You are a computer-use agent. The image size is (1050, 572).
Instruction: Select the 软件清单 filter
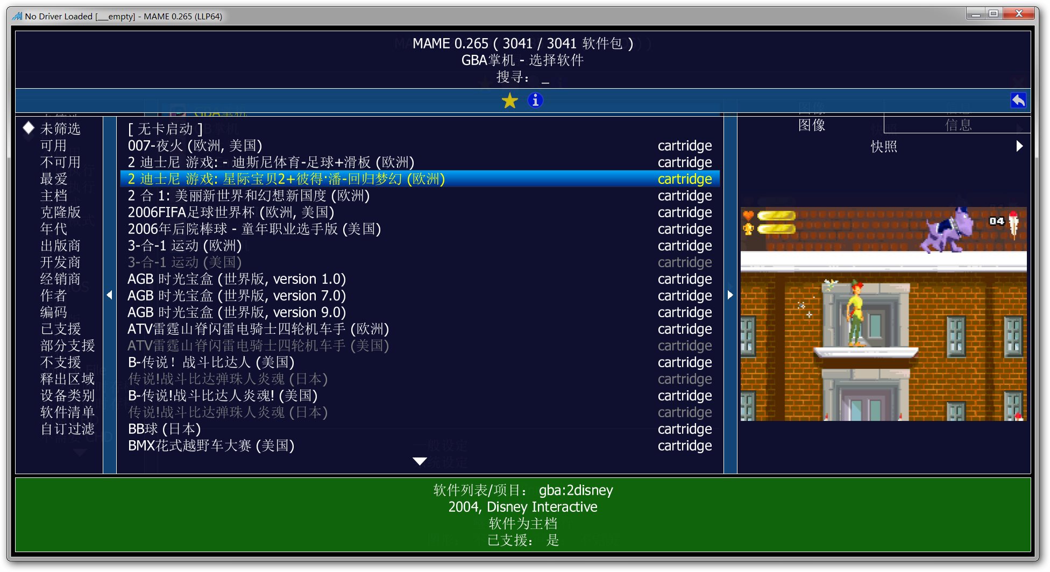[67, 412]
